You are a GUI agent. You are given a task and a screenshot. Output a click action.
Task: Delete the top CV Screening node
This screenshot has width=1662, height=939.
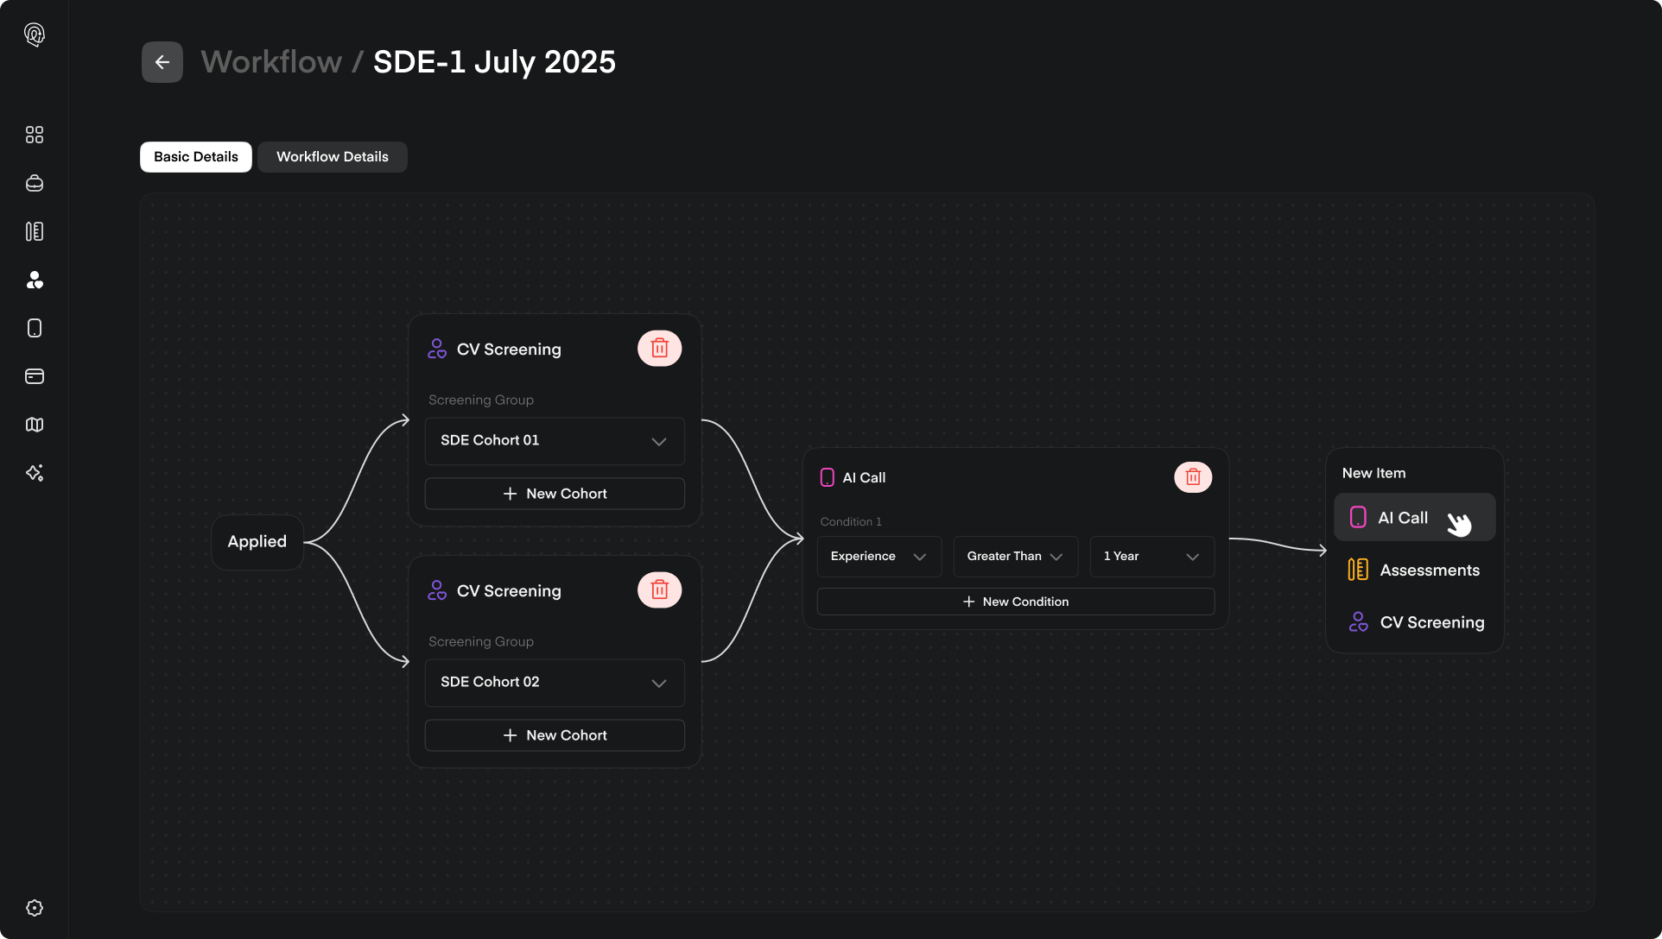click(x=659, y=349)
